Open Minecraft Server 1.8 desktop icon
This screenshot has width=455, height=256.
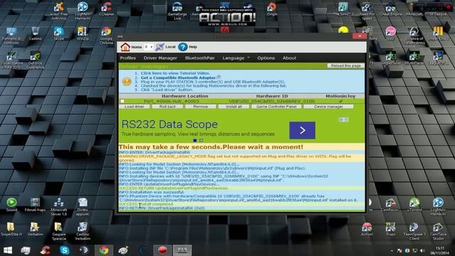tap(58, 206)
